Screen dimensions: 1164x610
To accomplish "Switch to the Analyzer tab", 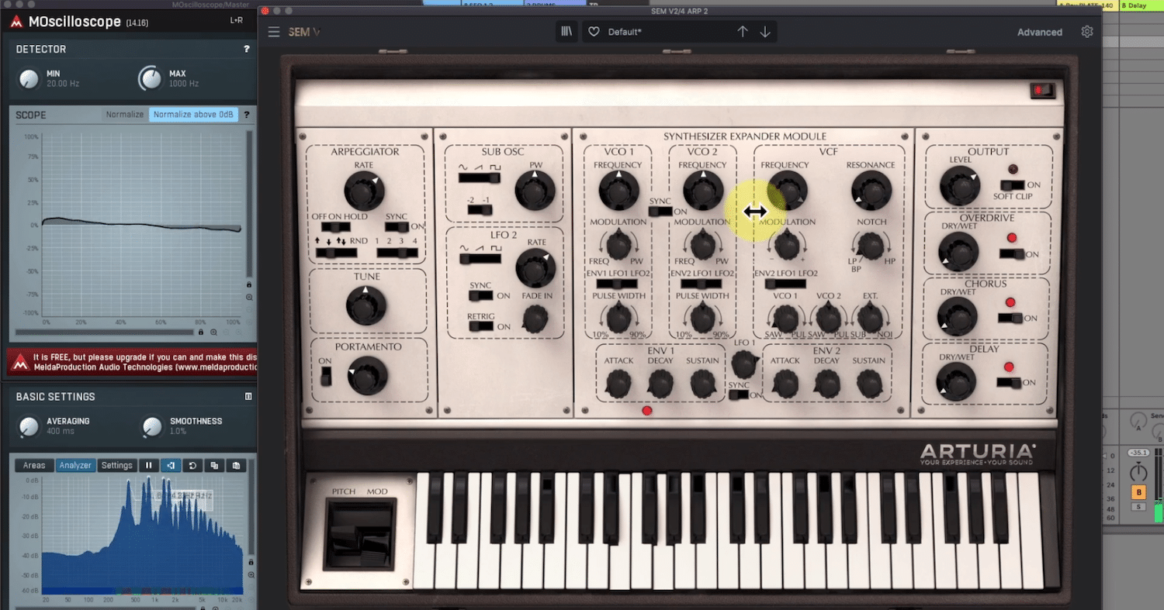I will tap(76, 466).
